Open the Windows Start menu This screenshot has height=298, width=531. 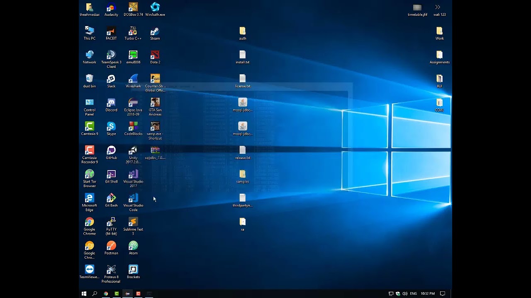tap(84, 293)
